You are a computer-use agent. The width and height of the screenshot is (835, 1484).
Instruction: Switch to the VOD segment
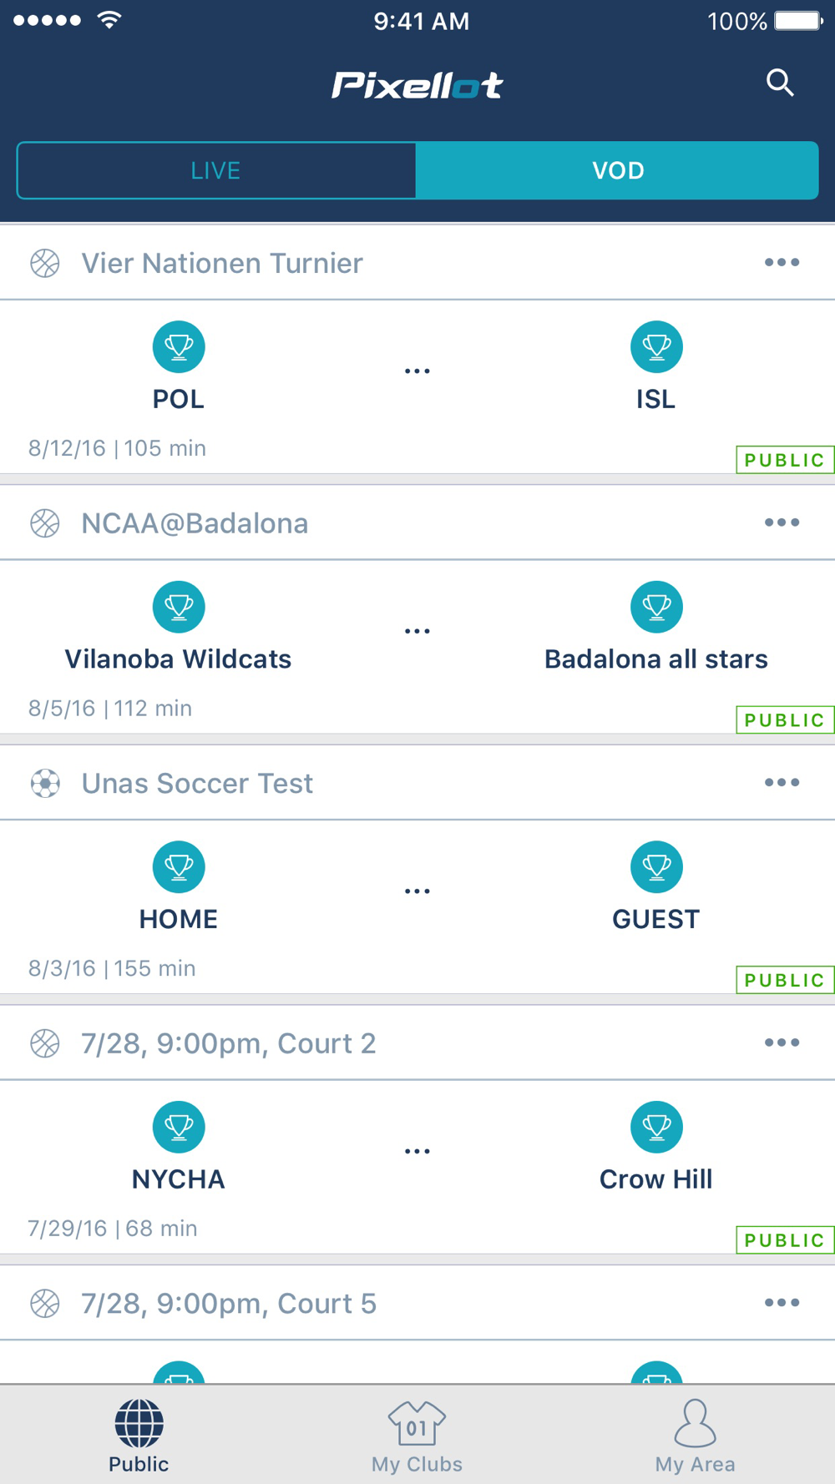pos(617,170)
